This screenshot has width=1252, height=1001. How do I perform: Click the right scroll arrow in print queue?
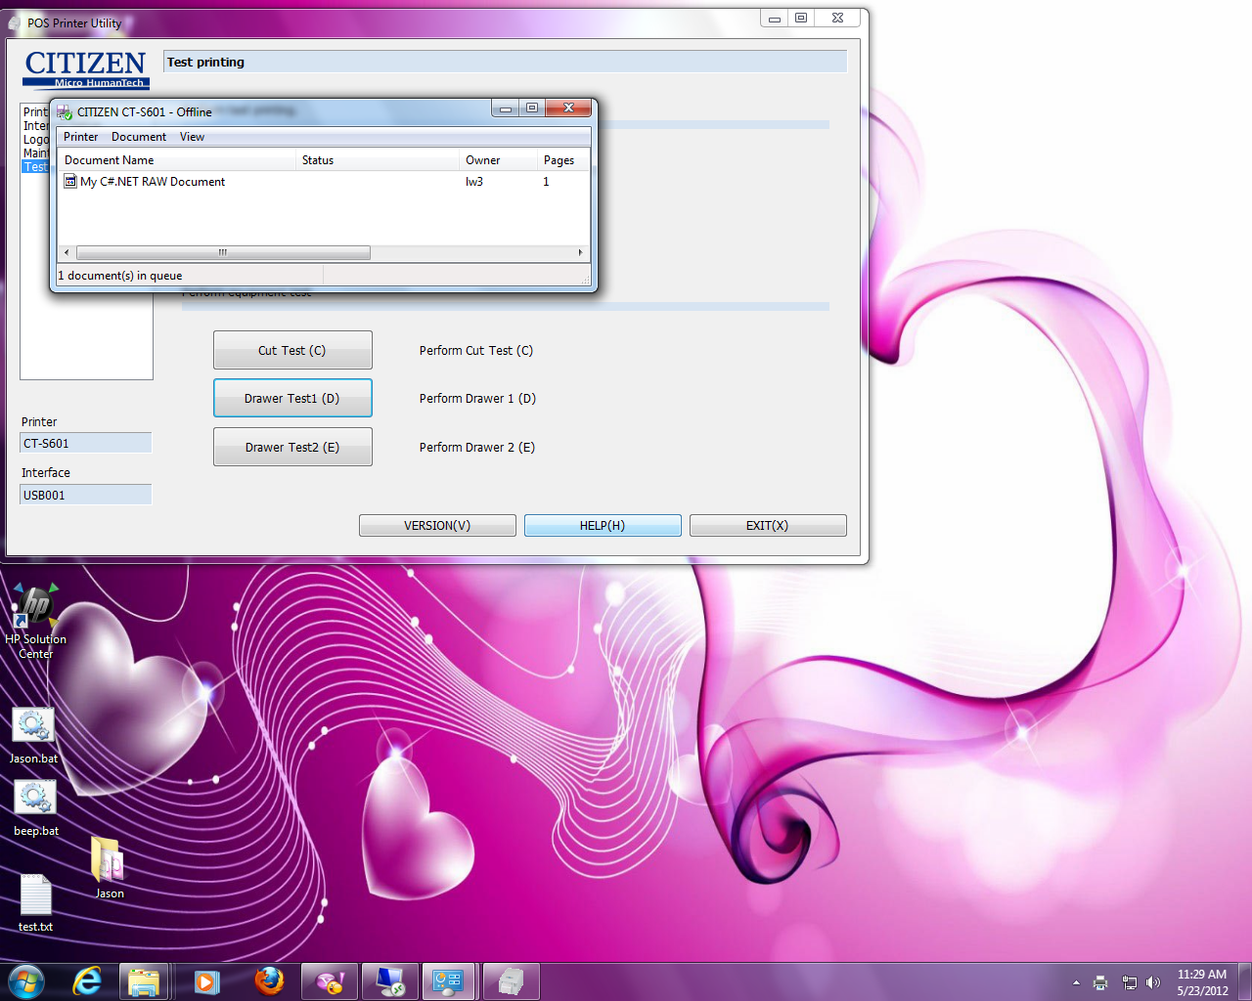pos(580,252)
